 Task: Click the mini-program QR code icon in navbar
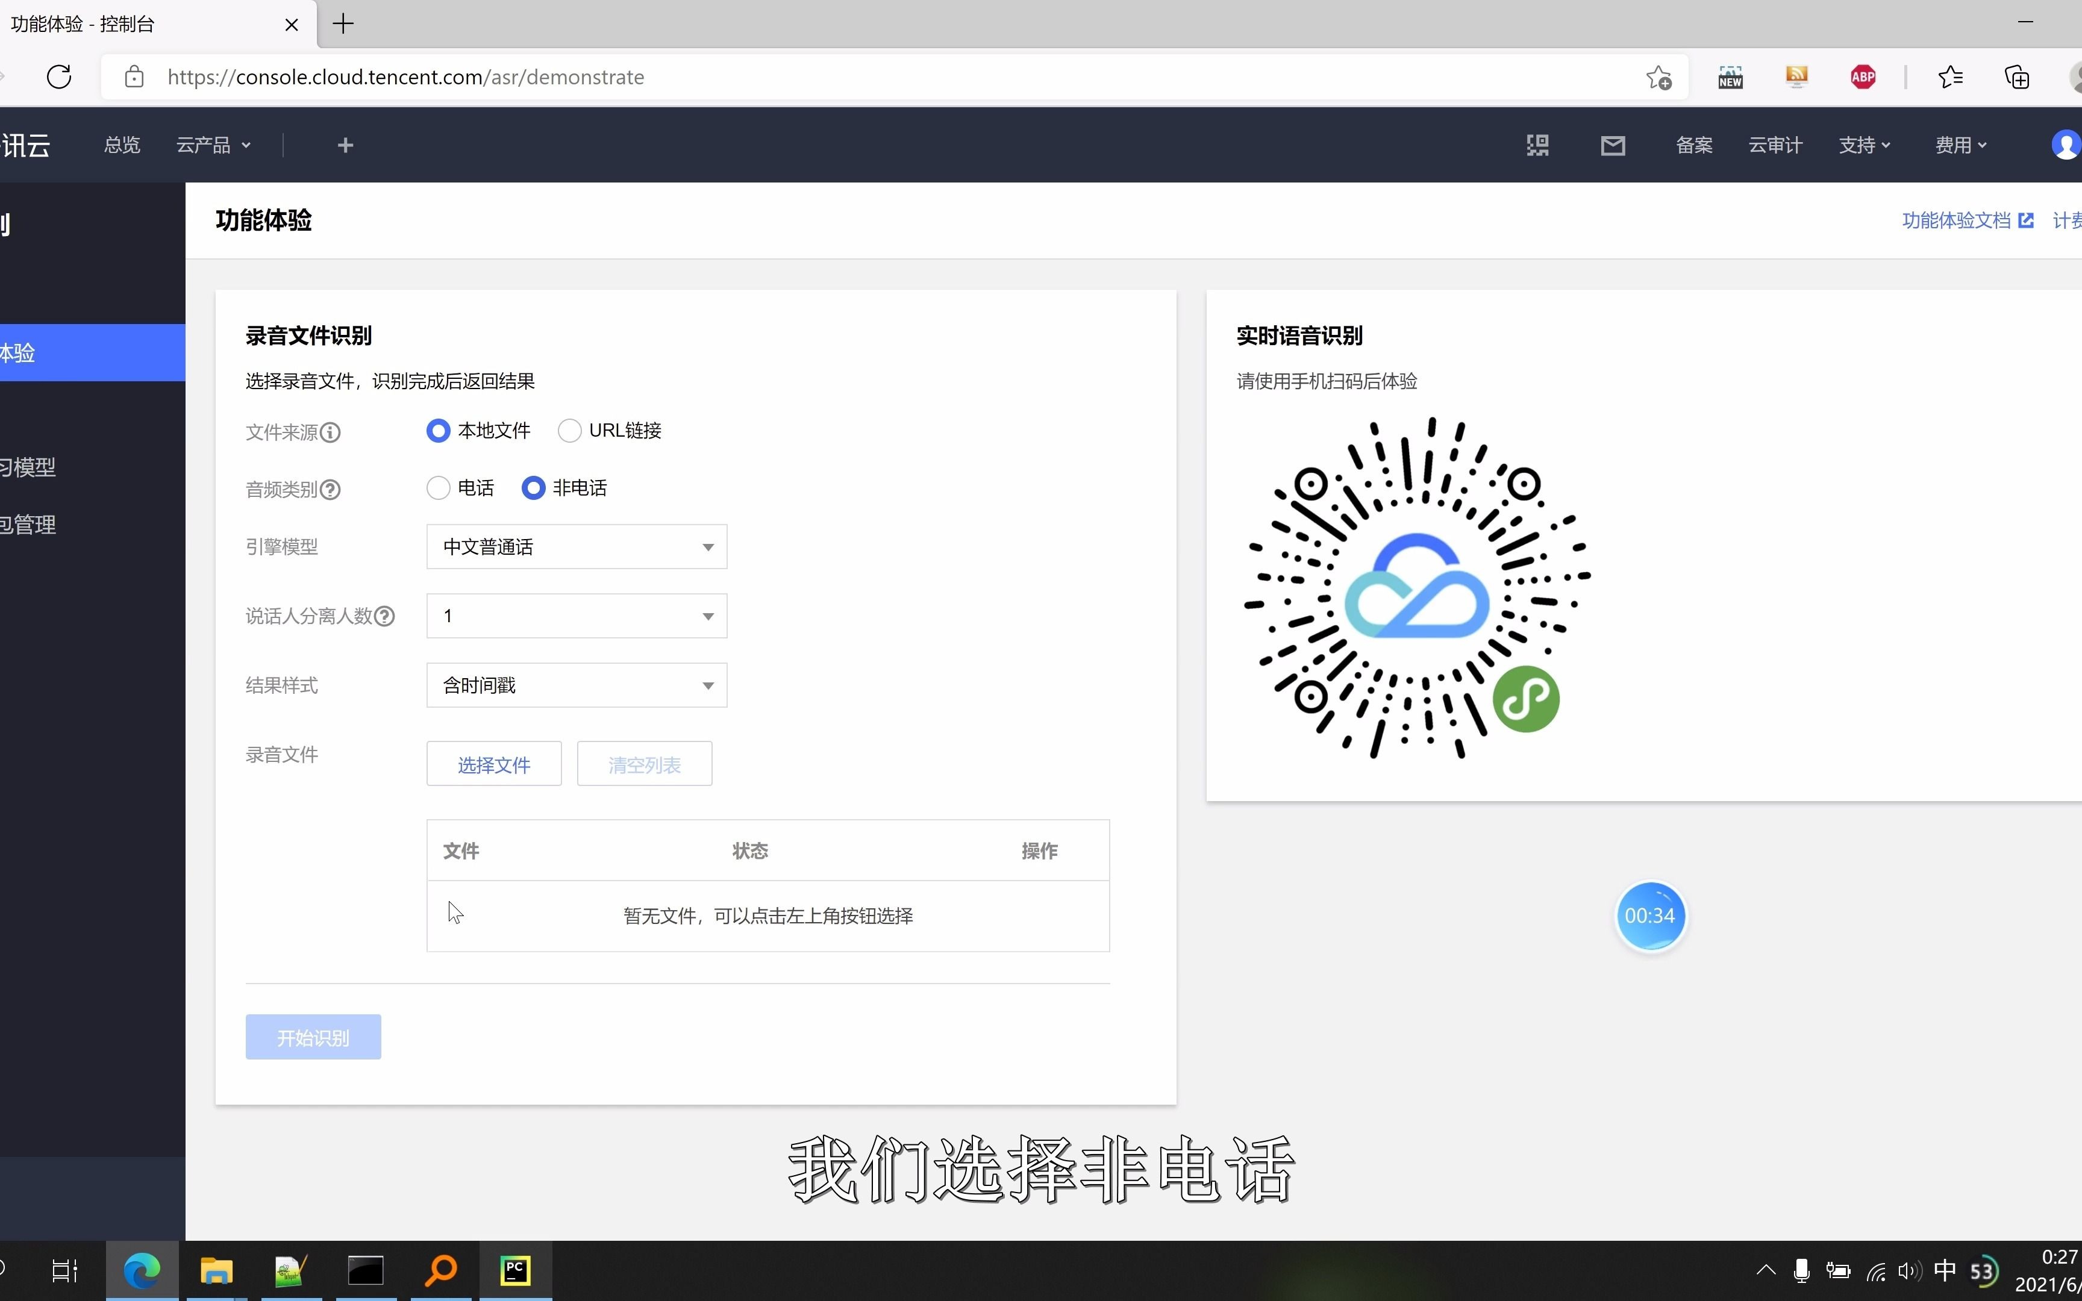(x=1538, y=145)
